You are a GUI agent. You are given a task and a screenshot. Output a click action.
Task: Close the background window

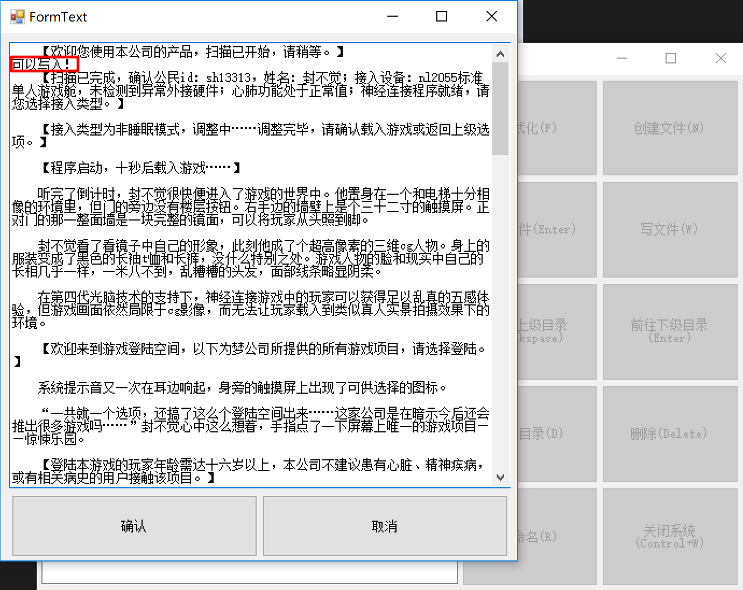coord(721,58)
